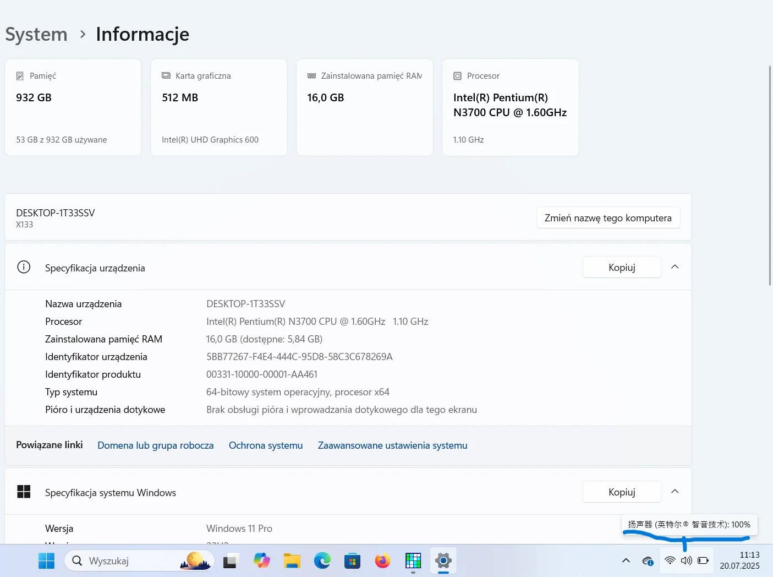Click the speaker volume icon in the tray

coord(686,560)
